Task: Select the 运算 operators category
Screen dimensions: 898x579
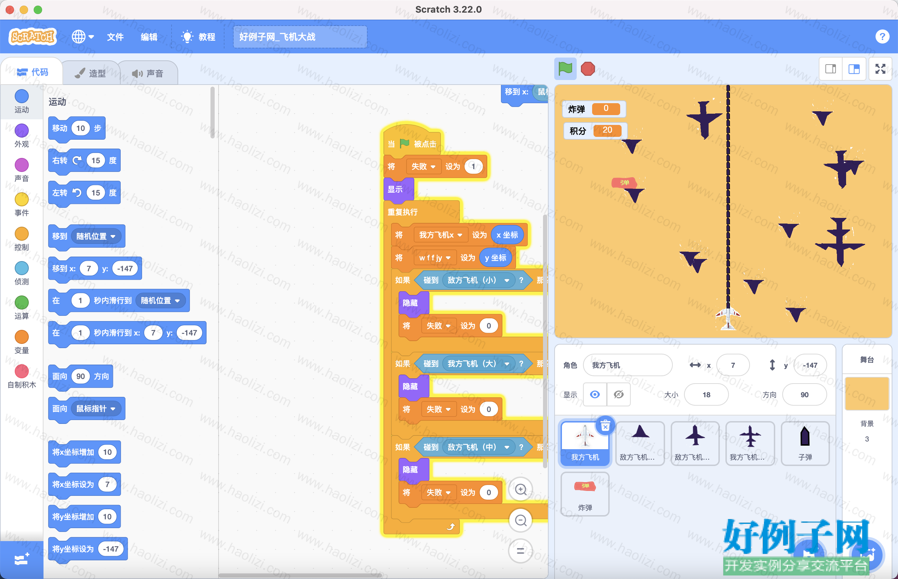Action: (22, 308)
